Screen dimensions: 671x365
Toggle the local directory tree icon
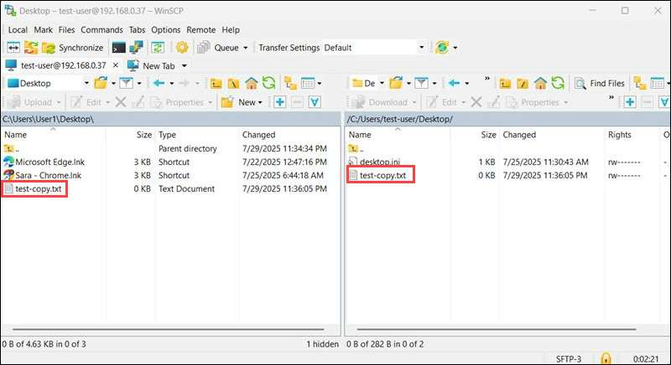290,83
